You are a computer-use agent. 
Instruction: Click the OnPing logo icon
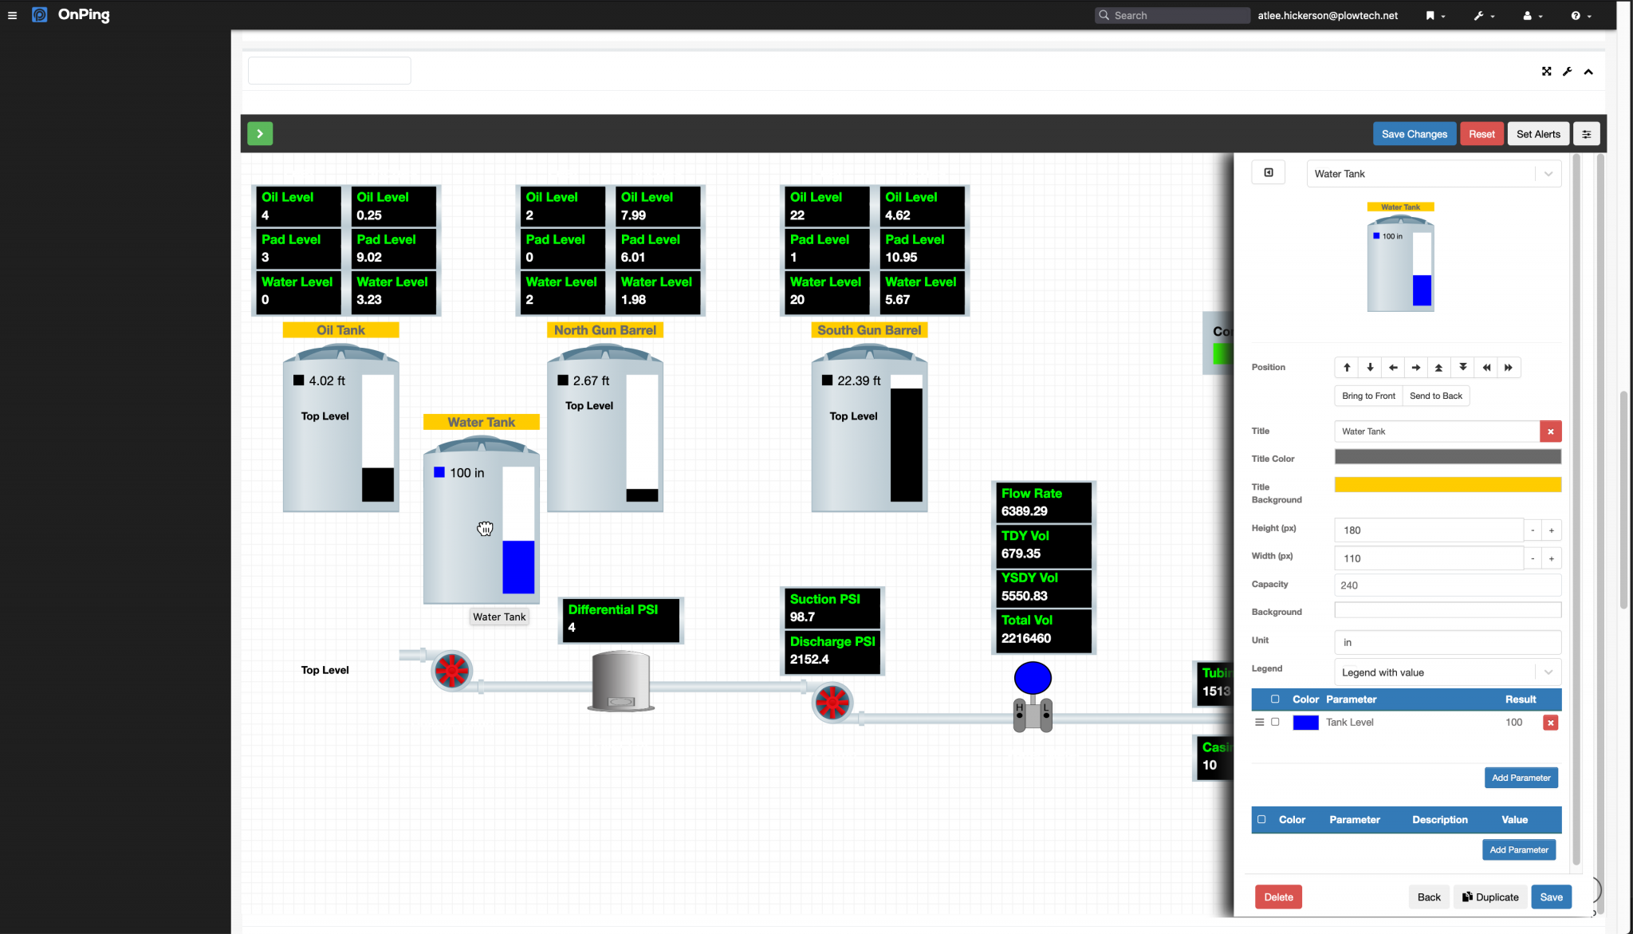click(x=39, y=14)
